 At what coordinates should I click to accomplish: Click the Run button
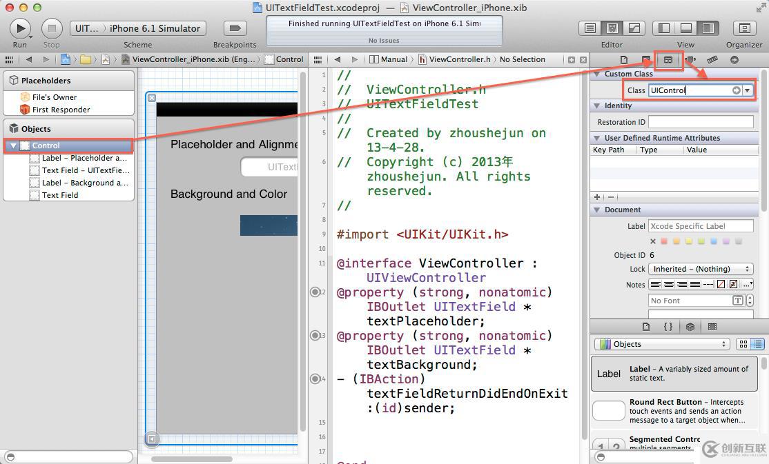[x=20, y=28]
